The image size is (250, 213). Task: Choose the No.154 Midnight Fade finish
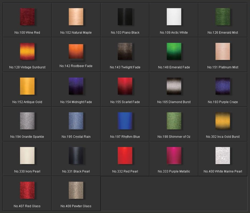(76, 86)
